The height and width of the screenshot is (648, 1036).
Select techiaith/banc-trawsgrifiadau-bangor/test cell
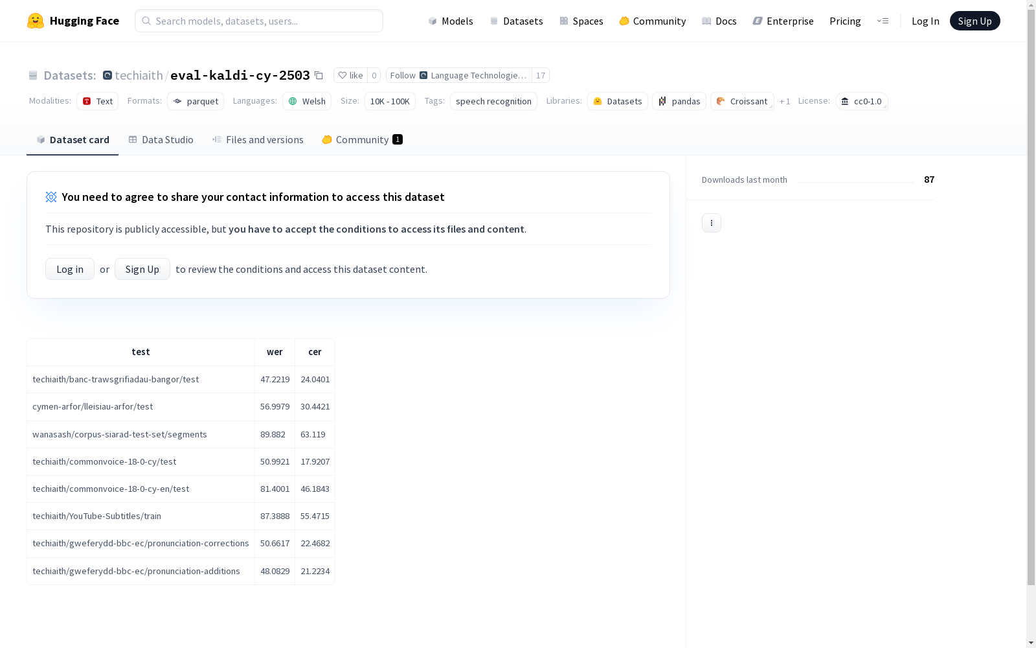(x=141, y=379)
